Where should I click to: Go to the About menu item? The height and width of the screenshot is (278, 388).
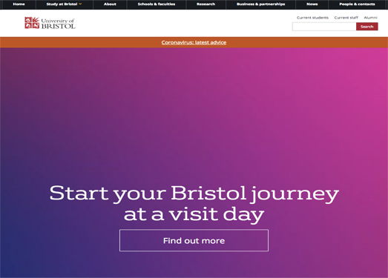110,4
